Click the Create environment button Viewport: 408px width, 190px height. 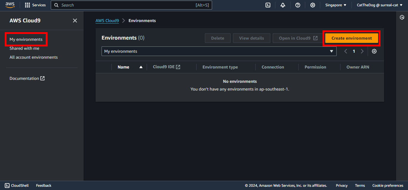(x=352, y=38)
